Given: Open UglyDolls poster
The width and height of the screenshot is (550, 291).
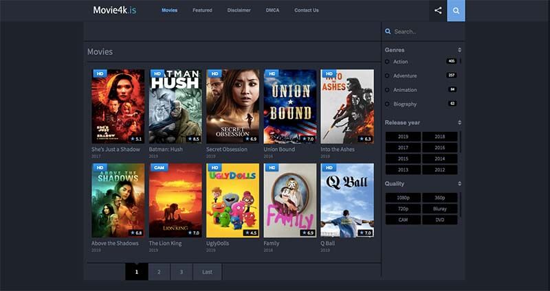Looking at the screenshot, I should click(232, 200).
